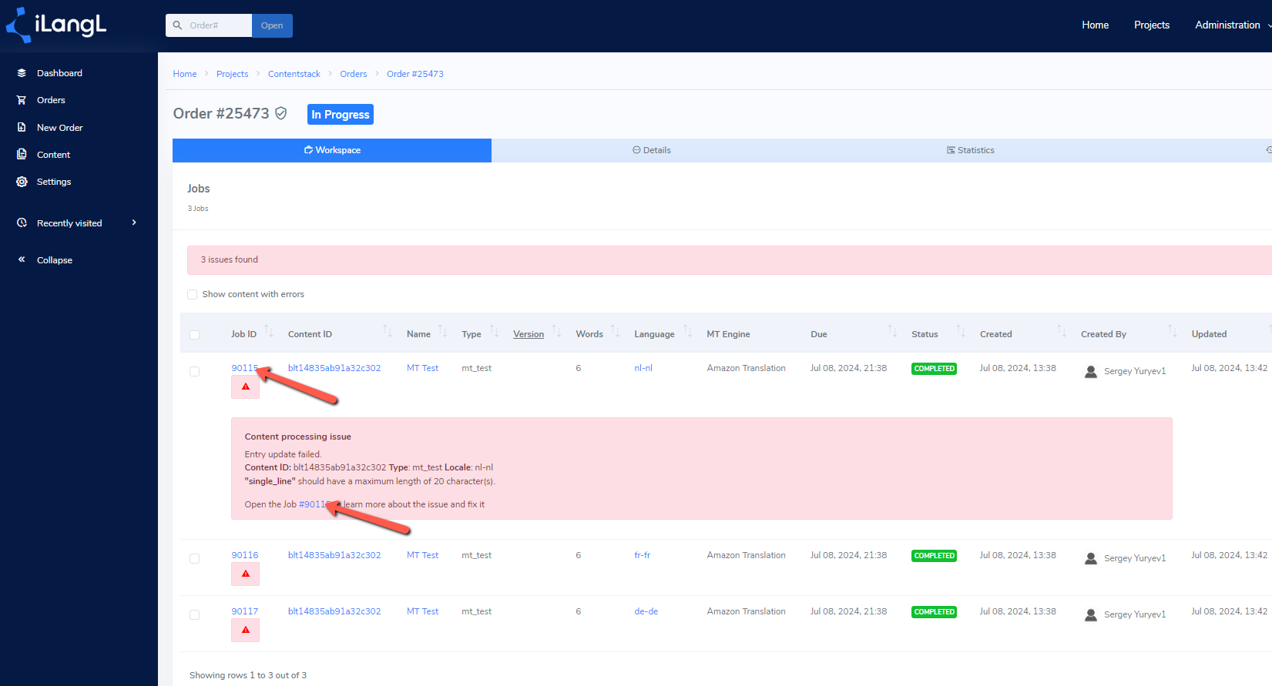
Task: Click the iLangL logo
Action: (56, 25)
